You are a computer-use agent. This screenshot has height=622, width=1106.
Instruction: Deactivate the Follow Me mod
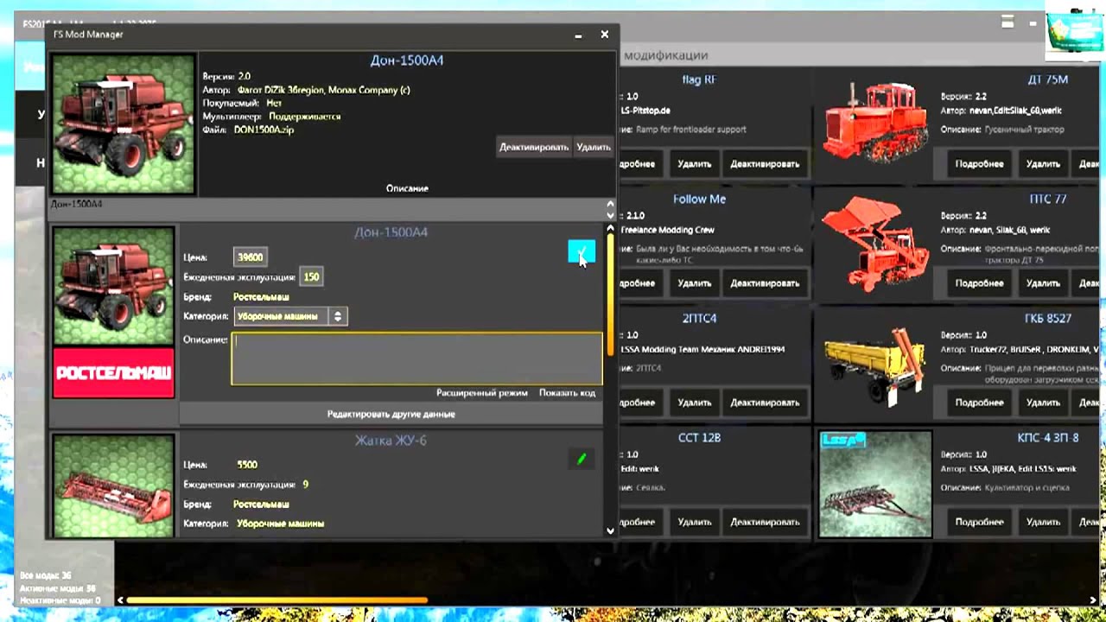[765, 283]
